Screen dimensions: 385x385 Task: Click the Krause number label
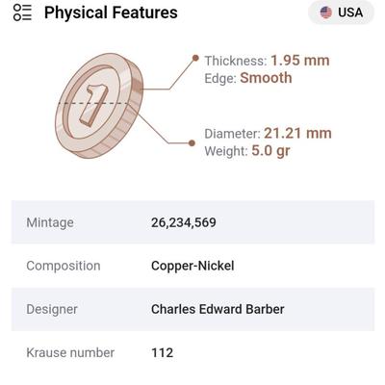coord(70,352)
